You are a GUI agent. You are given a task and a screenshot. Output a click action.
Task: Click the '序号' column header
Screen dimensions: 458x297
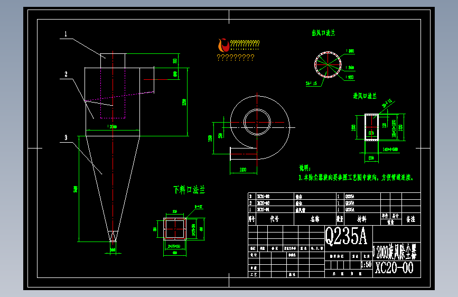pos(252,219)
